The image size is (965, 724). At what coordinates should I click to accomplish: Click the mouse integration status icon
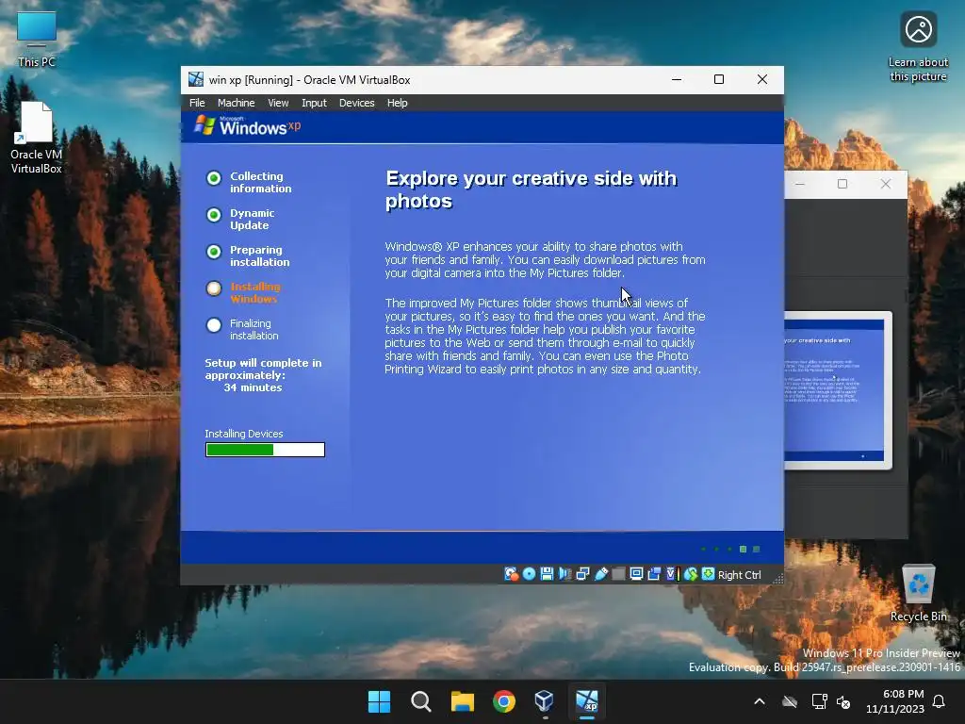click(691, 574)
